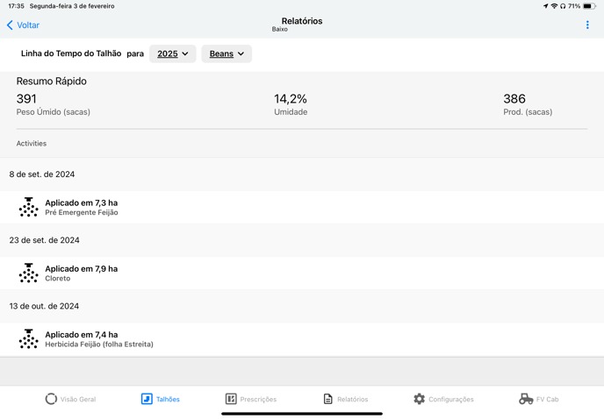Tap the battery indicator in status bar
Viewport: 604px width, 419px height.
point(590,5)
